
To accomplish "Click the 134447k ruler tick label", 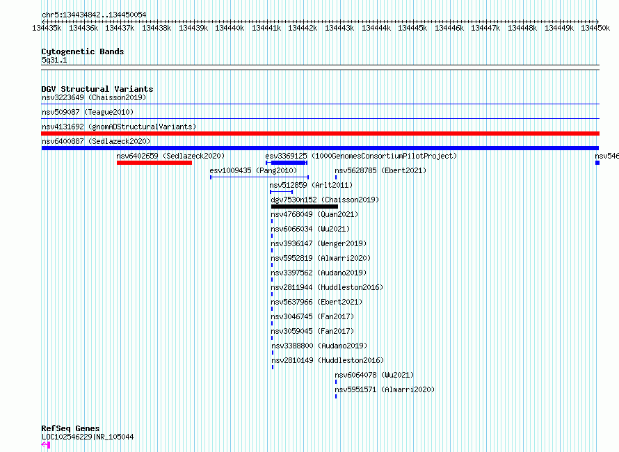I will (485, 28).
